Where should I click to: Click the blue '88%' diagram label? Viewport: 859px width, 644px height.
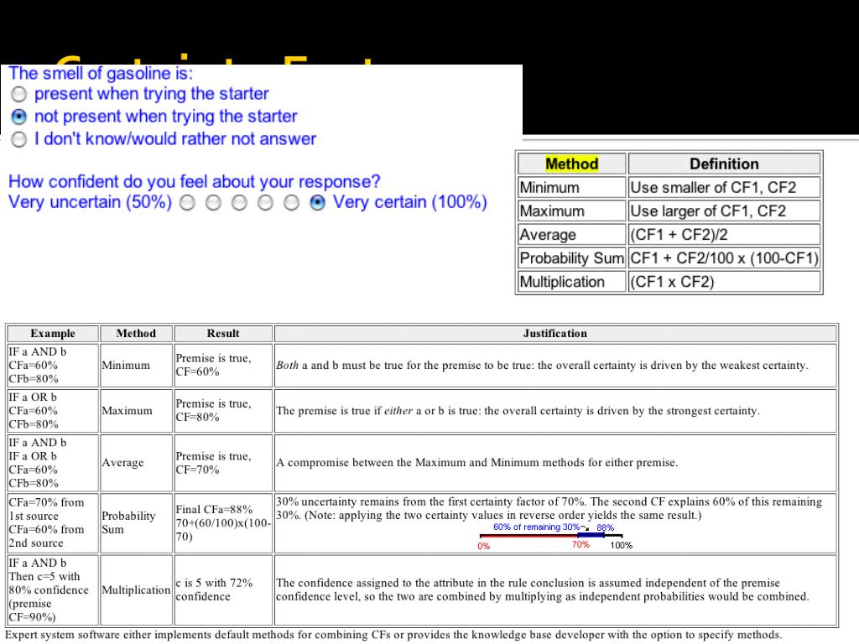click(x=606, y=528)
